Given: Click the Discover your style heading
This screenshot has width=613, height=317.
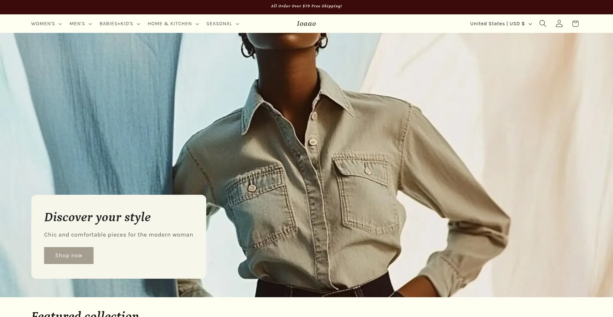Looking at the screenshot, I should (x=97, y=217).
